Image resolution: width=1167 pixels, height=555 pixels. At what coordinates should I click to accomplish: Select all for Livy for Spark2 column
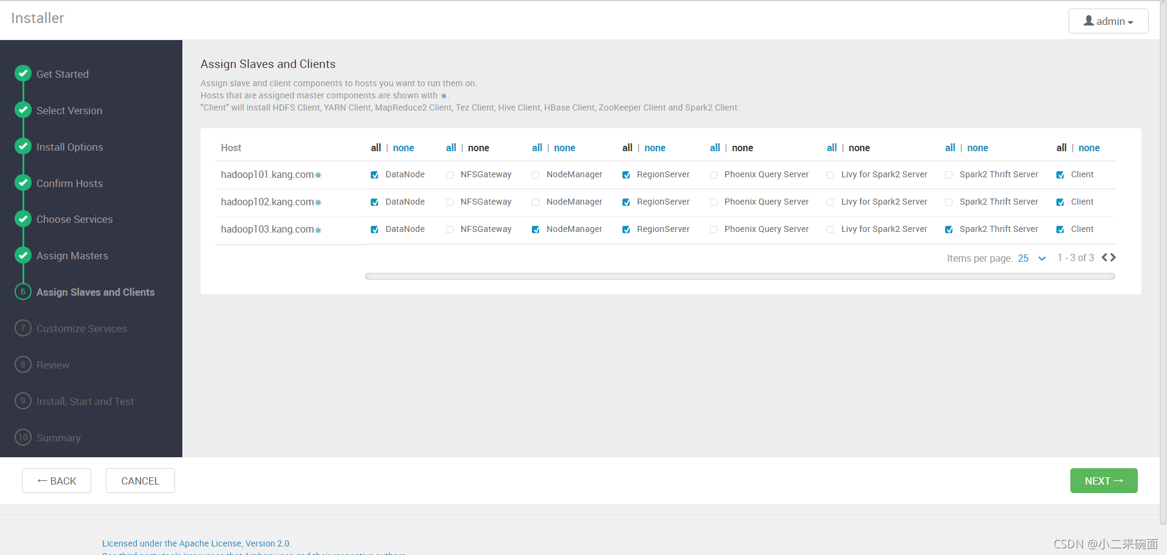[x=832, y=148]
